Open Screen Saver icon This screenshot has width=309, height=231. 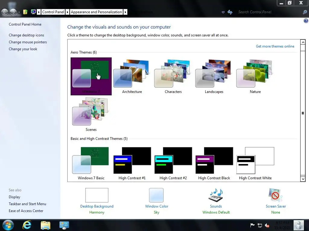coord(276,195)
